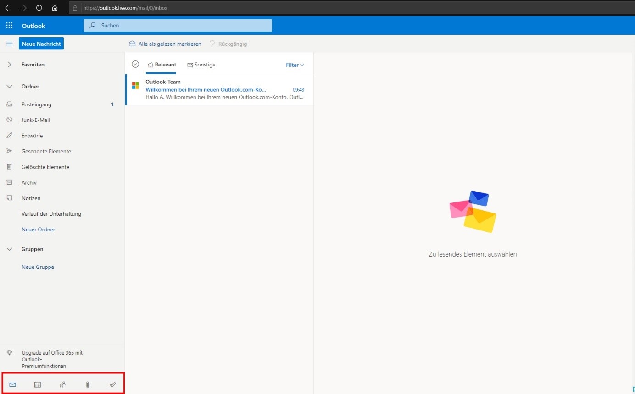This screenshot has width=635, height=394.
Task: Open the Gesendete Elemente folder
Action: 62,151
